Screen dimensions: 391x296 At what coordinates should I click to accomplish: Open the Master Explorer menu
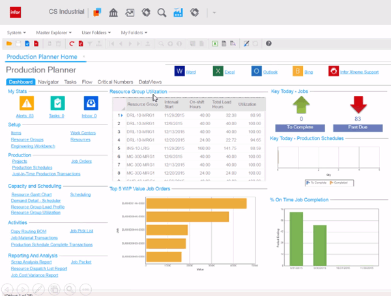(53, 33)
